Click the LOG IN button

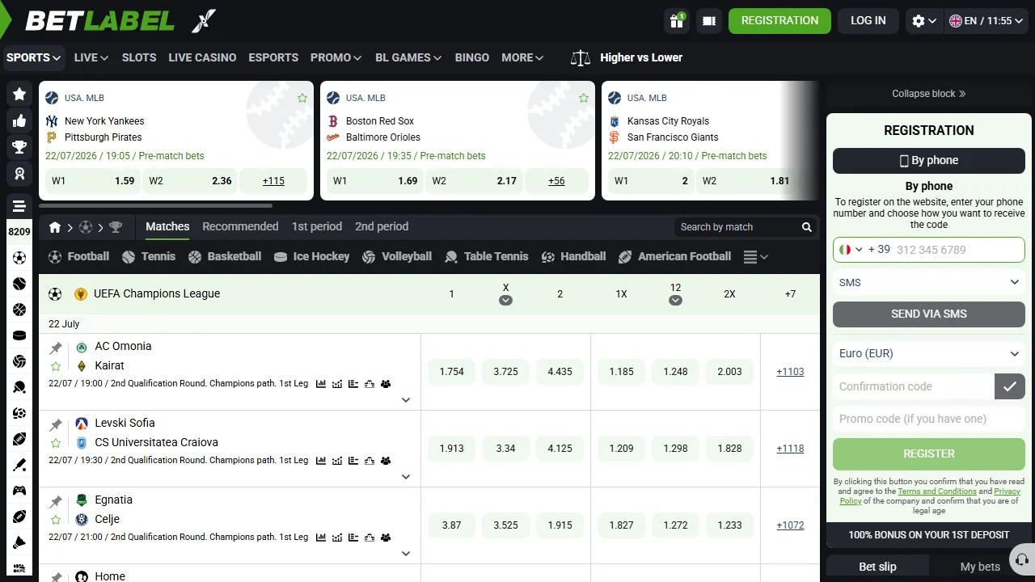click(868, 21)
